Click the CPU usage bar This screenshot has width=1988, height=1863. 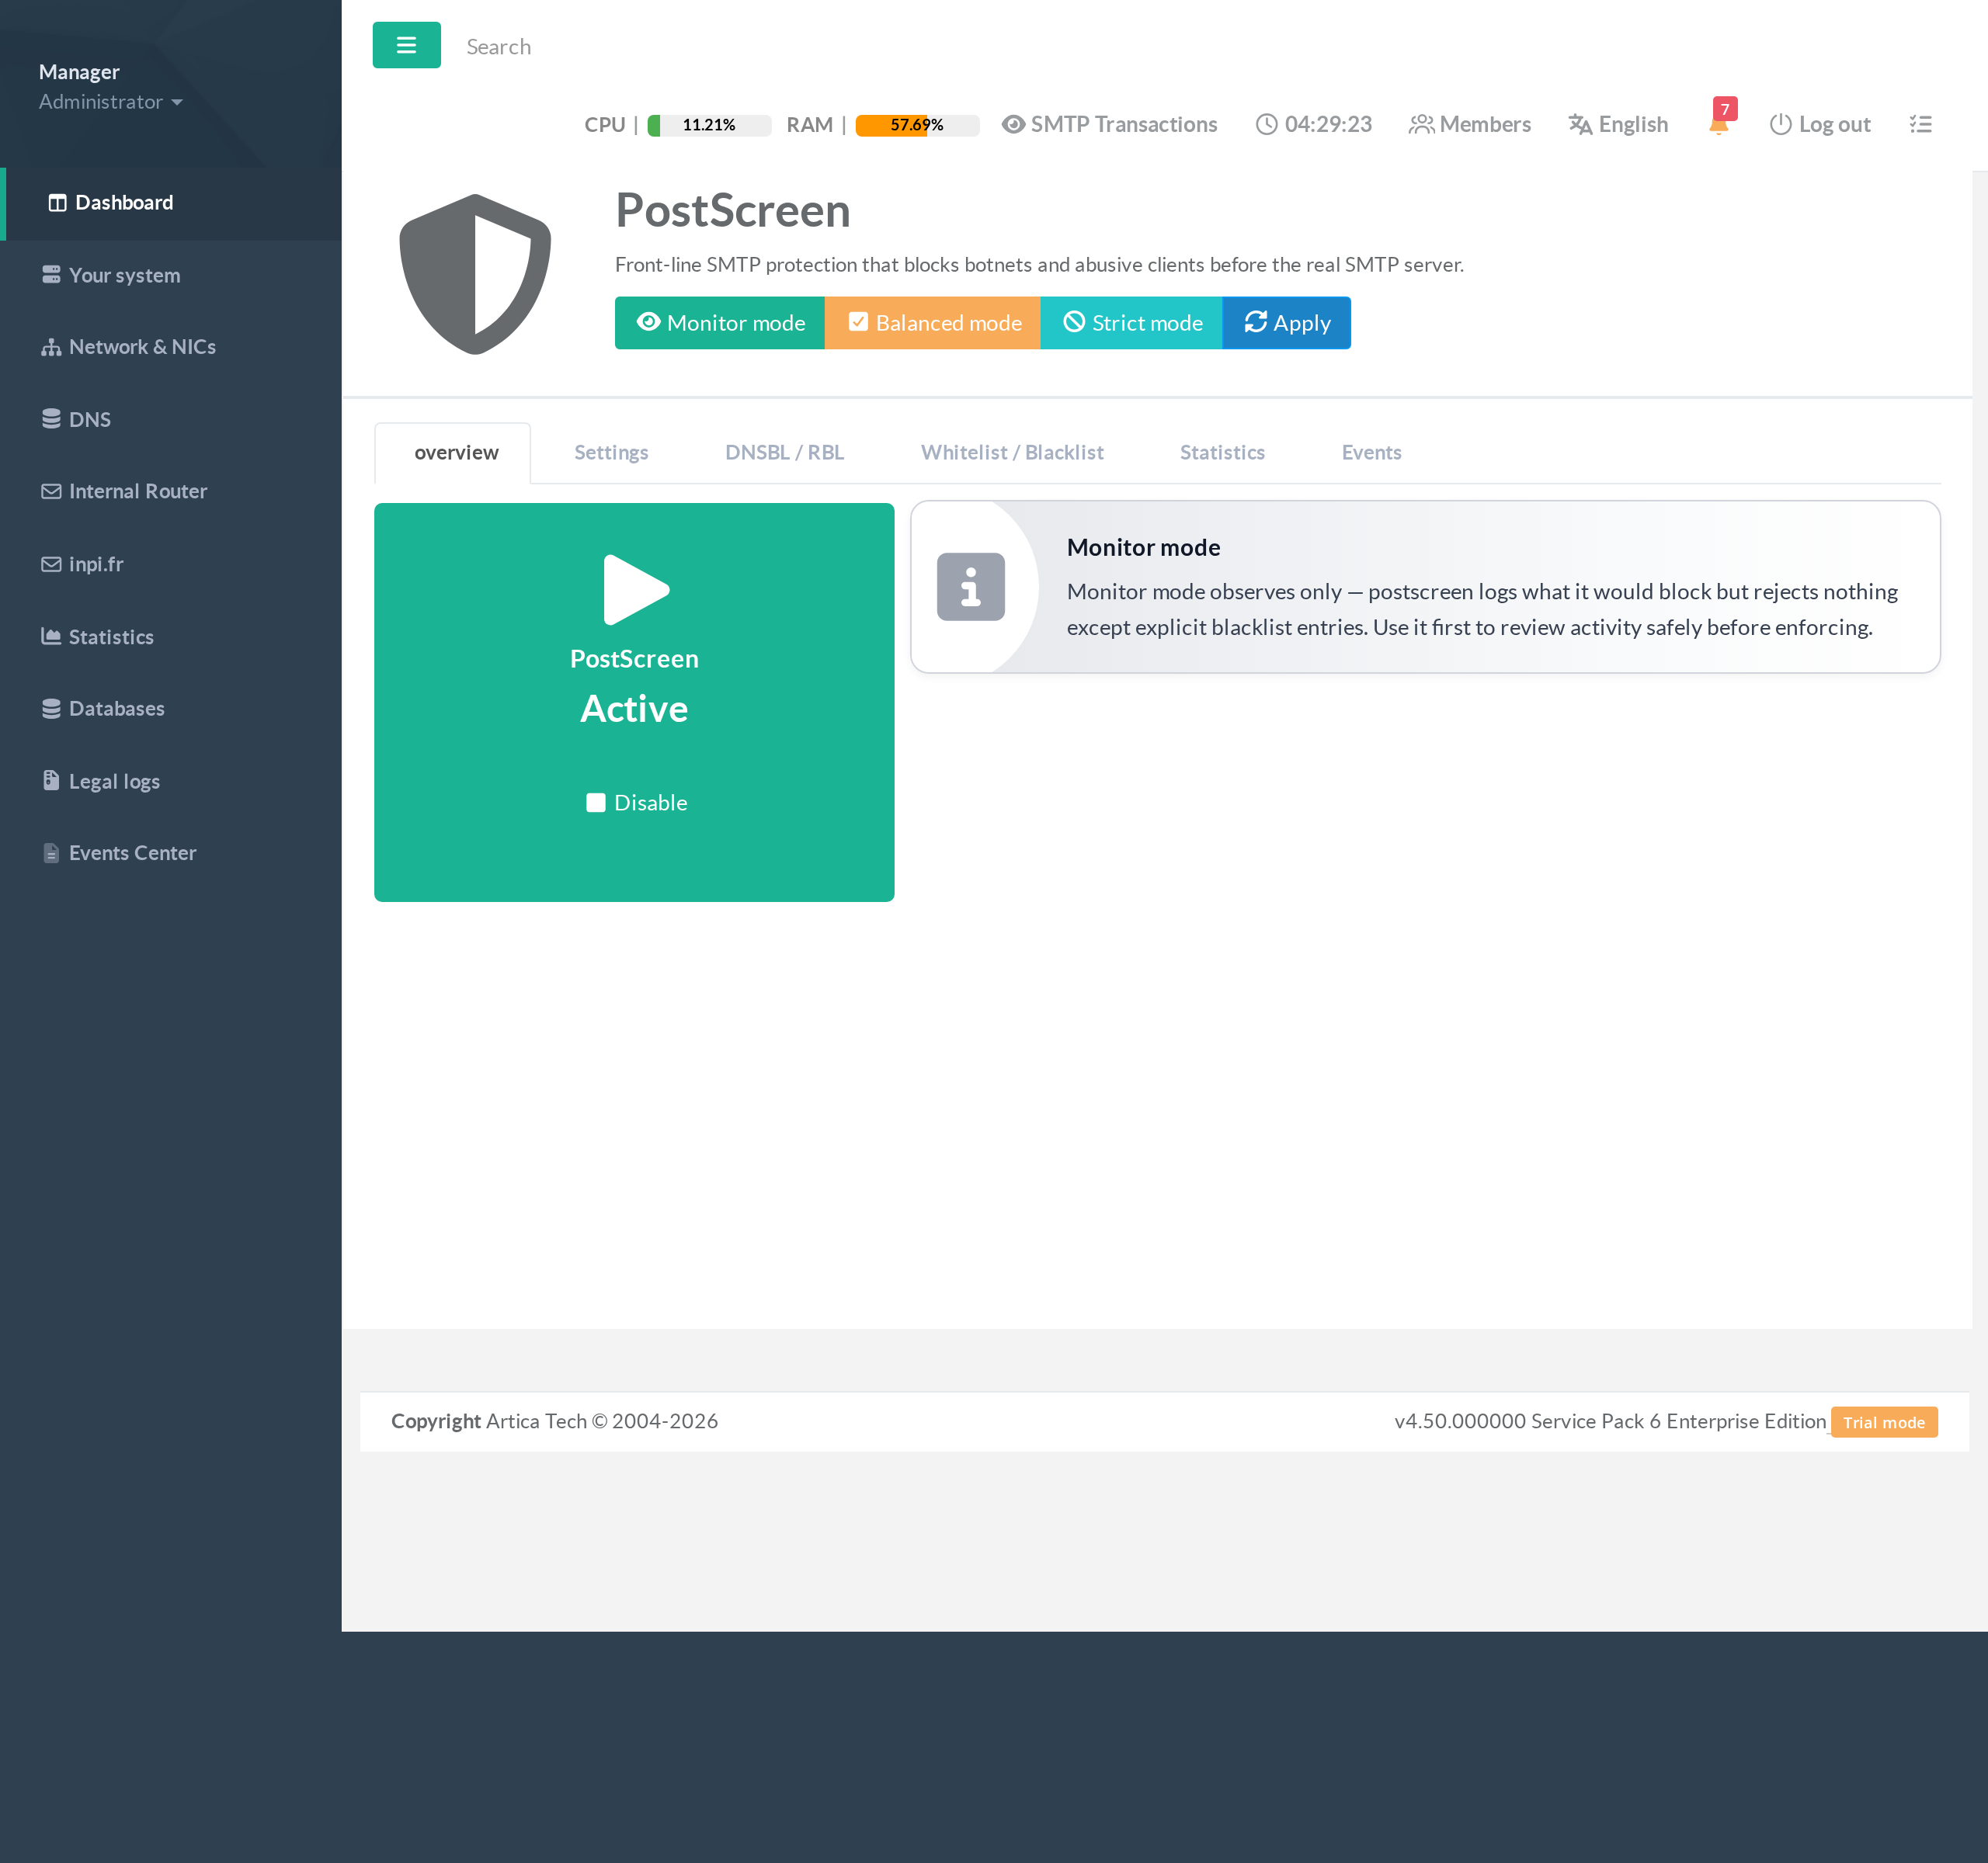(709, 125)
